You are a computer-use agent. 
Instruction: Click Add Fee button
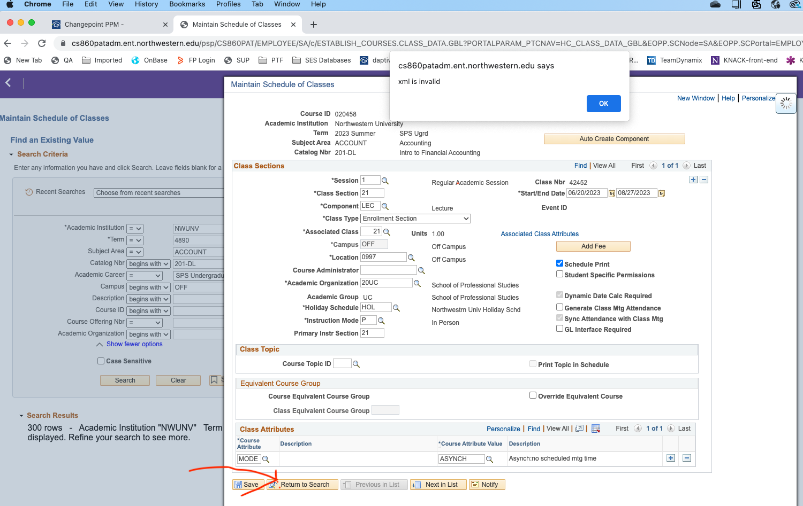point(593,246)
